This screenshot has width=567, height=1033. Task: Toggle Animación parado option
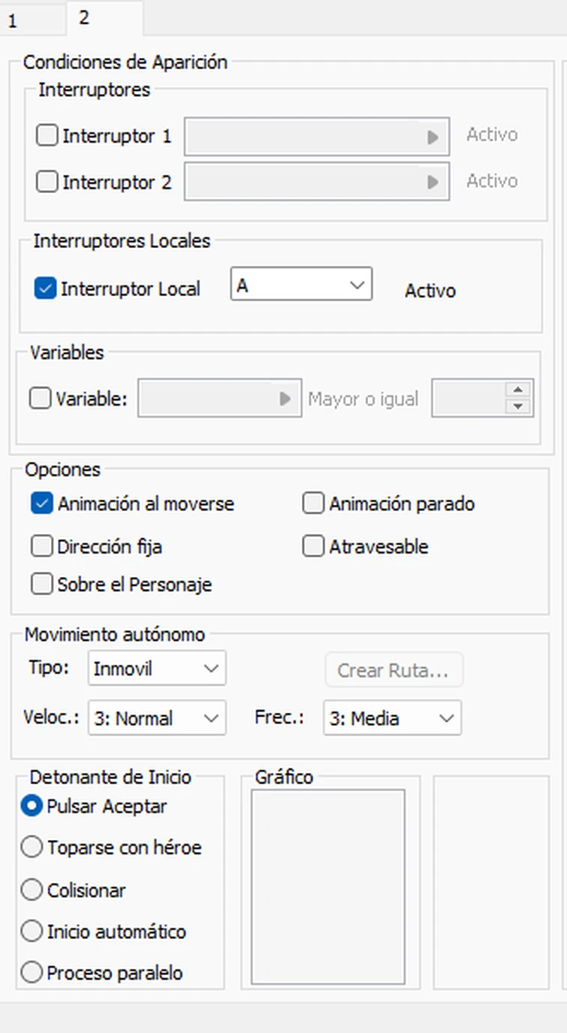(313, 503)
